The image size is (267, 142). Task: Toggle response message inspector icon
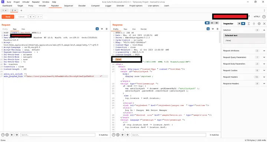point(208,29)
